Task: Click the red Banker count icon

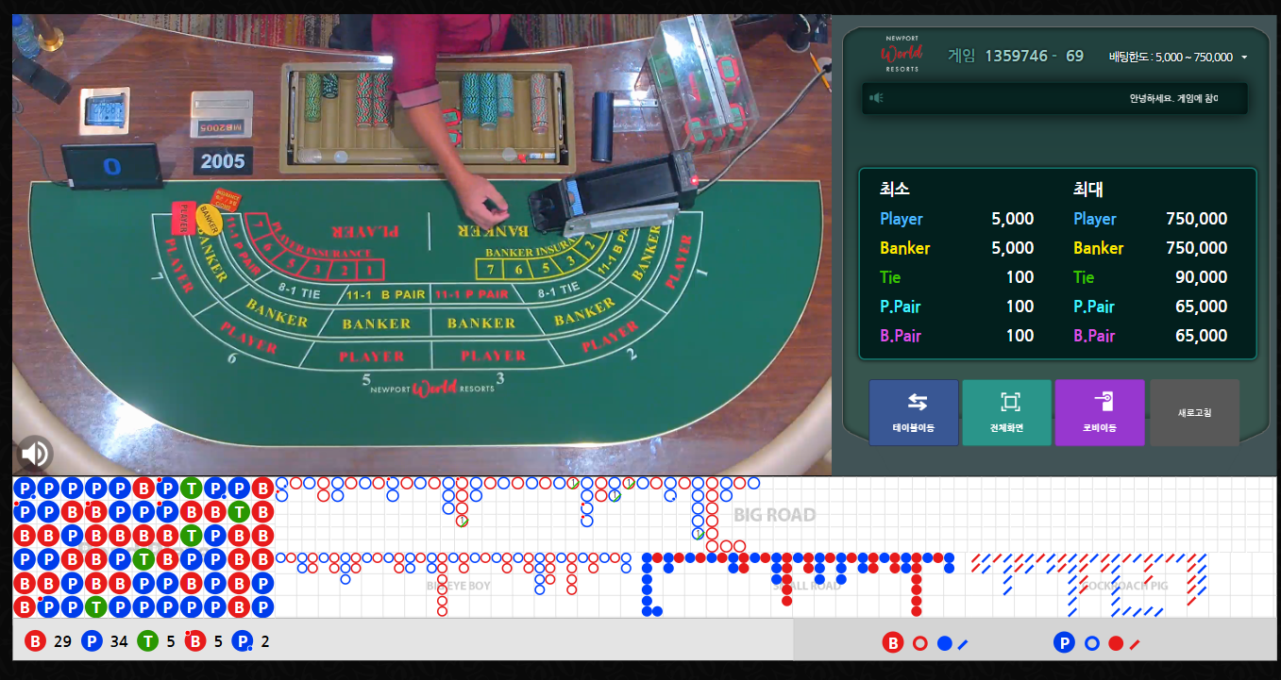Action: click(x=36, y=641)
